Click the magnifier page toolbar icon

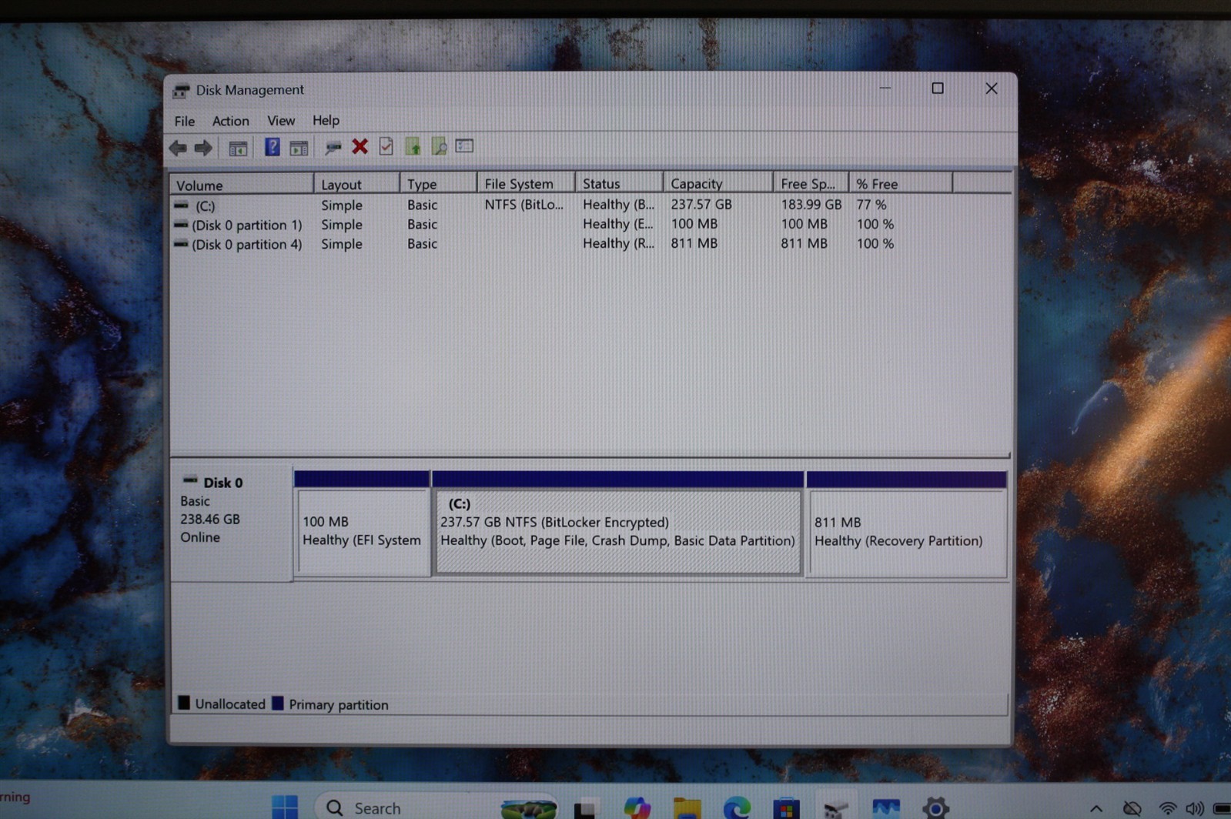pyautogui.click(x=439, y=146)
